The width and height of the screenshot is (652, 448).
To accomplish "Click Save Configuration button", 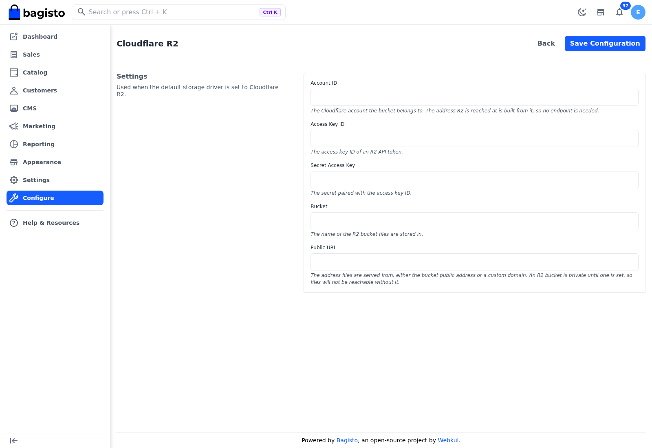I will point(605,44).
